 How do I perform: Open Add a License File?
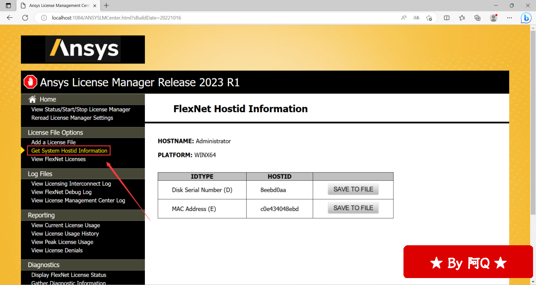pos(53,142)
